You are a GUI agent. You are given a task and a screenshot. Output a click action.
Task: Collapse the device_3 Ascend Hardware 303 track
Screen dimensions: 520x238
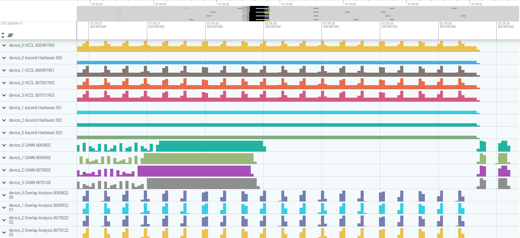4,133
